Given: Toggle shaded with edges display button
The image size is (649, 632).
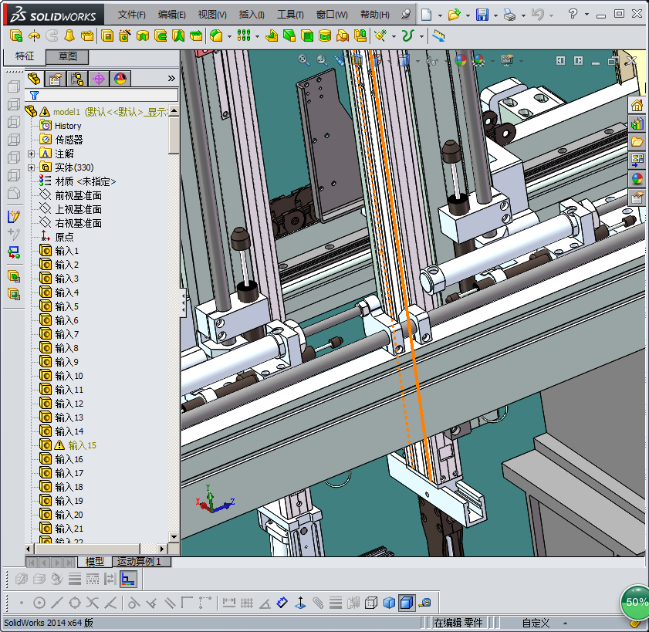Looking at the screenshot, I should point(406,603).
